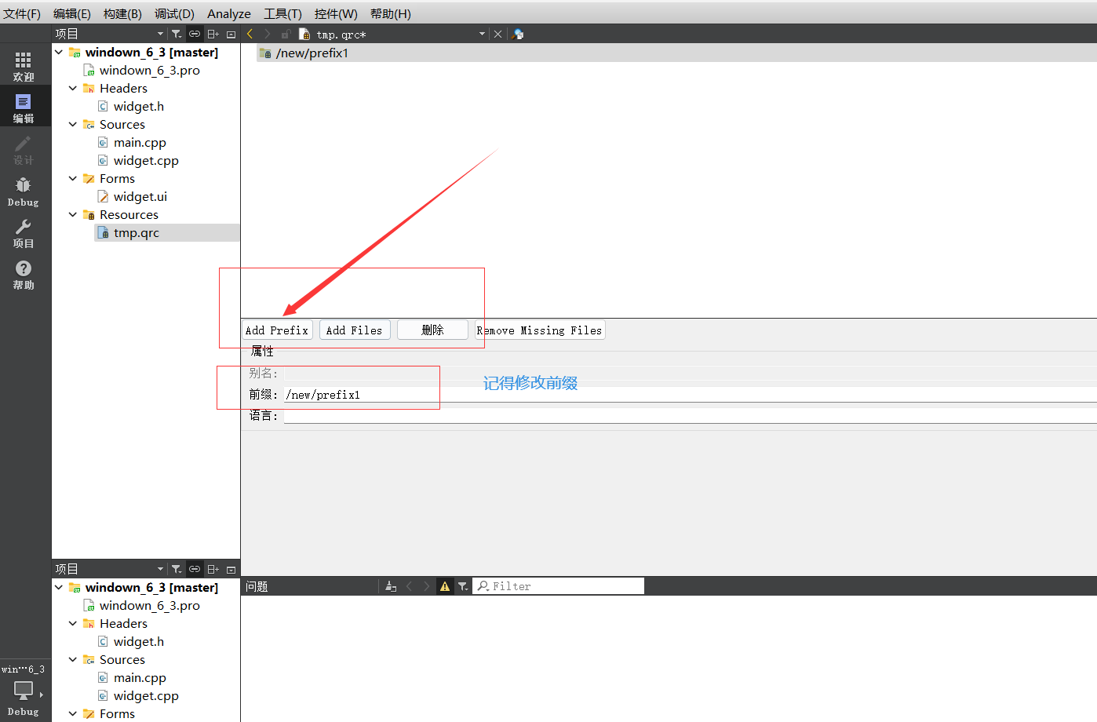
Task: Toggle the file lock icon beside tmp.qrc*
Action: pyautogui.click(x=286, y=33)
